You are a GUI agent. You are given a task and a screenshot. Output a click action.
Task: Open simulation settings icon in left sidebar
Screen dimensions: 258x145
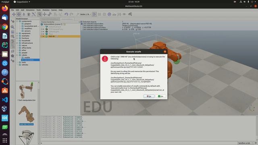click(12, 21)
